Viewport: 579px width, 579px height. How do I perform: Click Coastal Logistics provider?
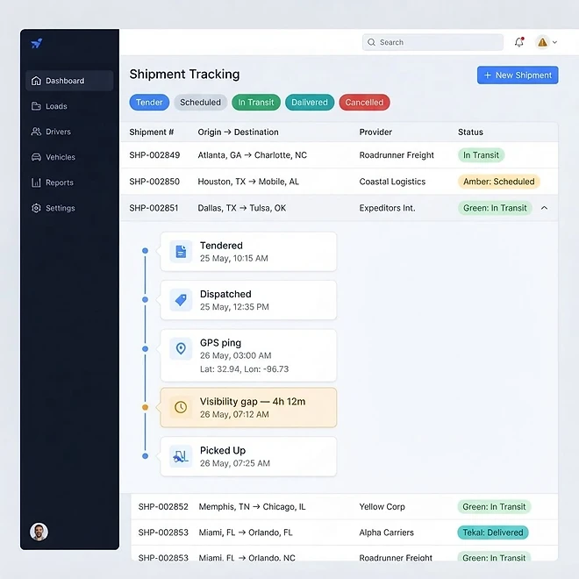click(392, 182)
